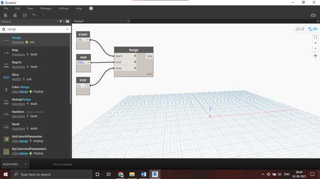Click Color Range link under GetColorAtParameter
The image size is (320, 179).
[20, 141]
